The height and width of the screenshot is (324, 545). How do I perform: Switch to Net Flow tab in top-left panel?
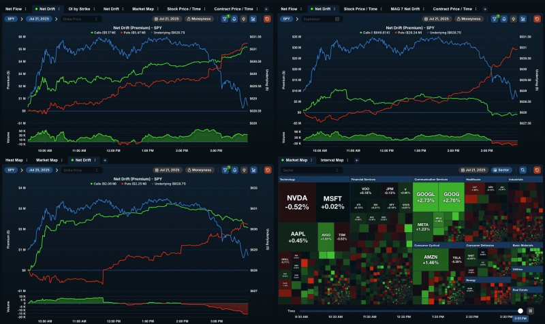(x=13, y=9)
